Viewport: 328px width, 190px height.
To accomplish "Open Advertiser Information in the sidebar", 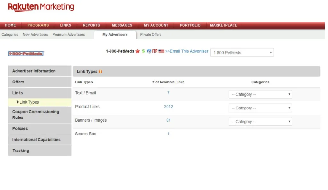I will [40, 71].
